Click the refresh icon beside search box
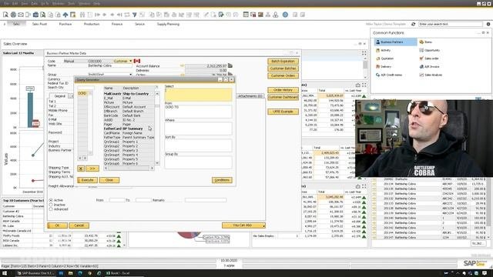 pyautogui.click(x=413, y=24)
